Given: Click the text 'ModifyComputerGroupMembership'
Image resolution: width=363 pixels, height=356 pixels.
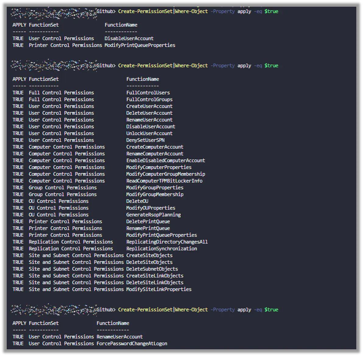Looking at the screenshot, I should (166, 174).
